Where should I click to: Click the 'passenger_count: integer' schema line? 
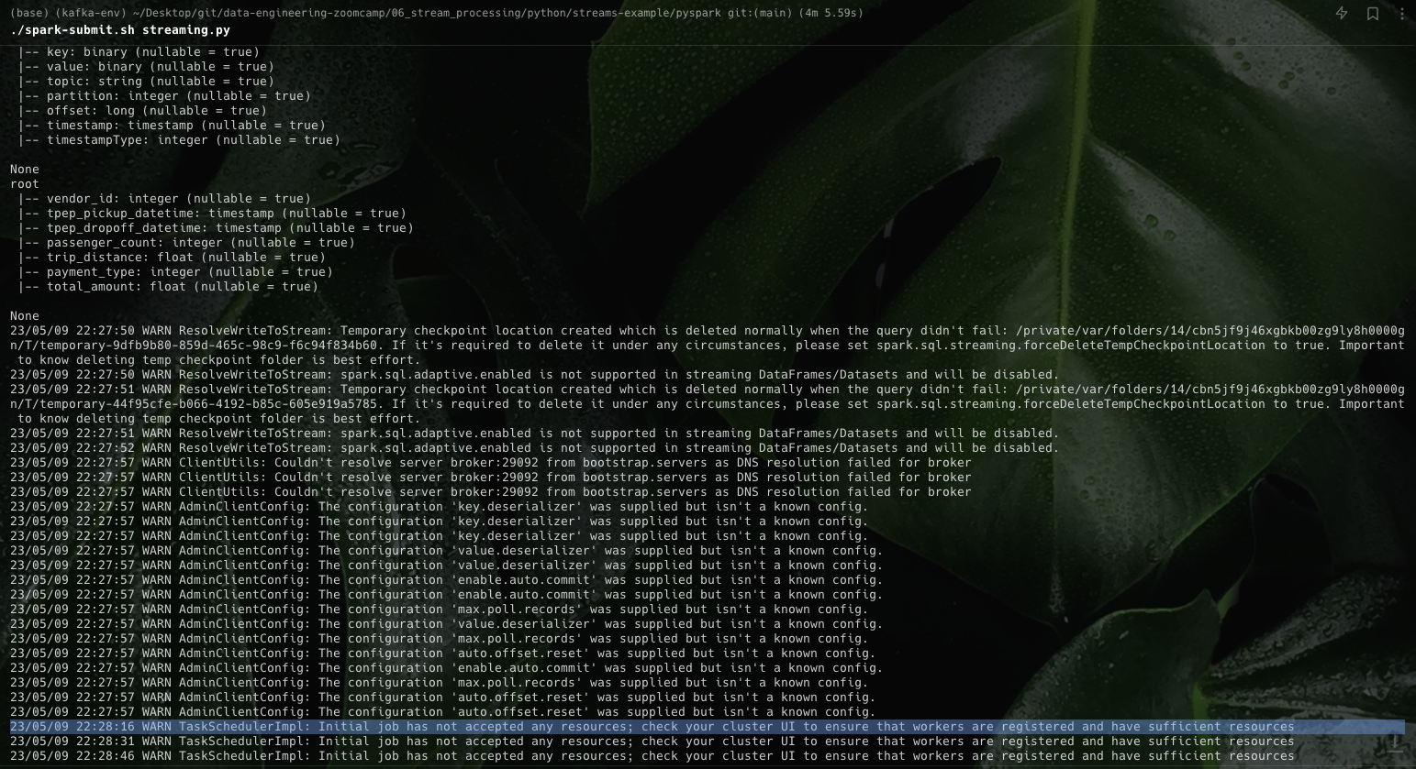186,243
